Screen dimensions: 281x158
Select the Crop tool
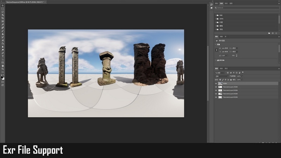(x=3, y=18)
